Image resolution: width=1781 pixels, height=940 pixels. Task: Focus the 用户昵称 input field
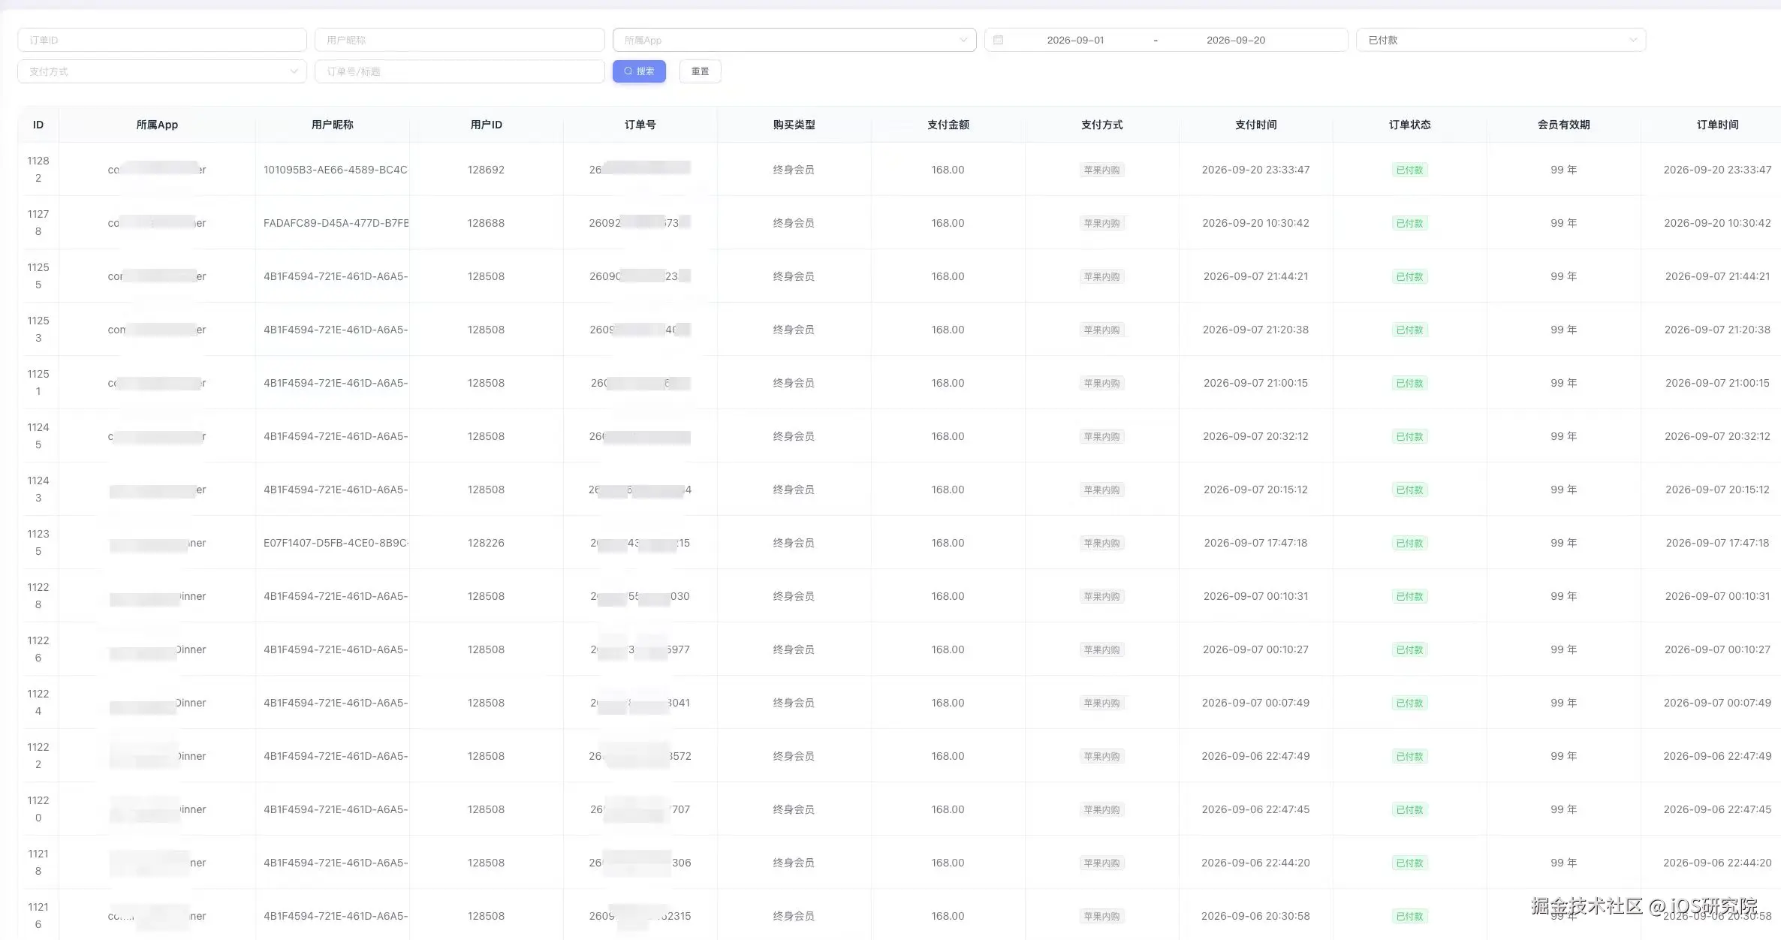pos(460,40)
